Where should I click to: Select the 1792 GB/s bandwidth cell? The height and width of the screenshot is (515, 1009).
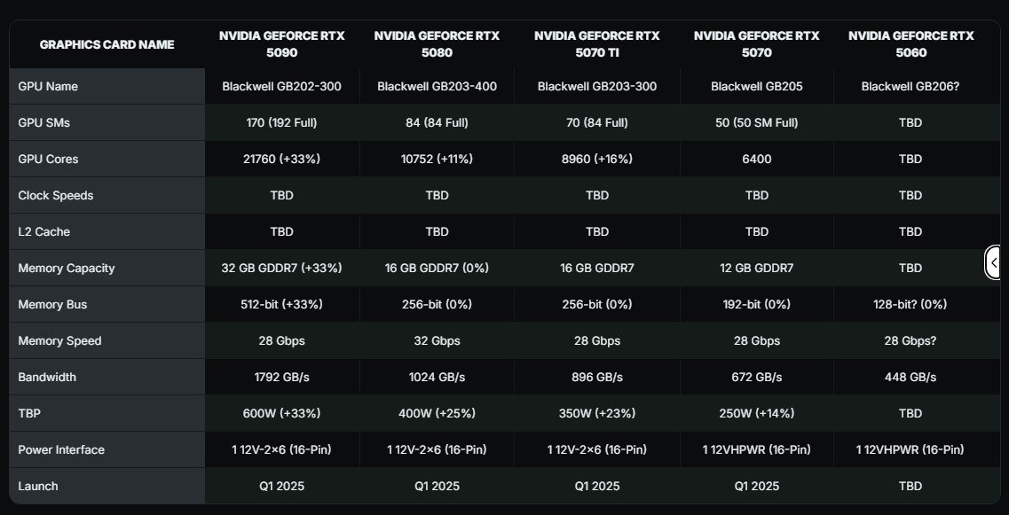click(282, 378)
